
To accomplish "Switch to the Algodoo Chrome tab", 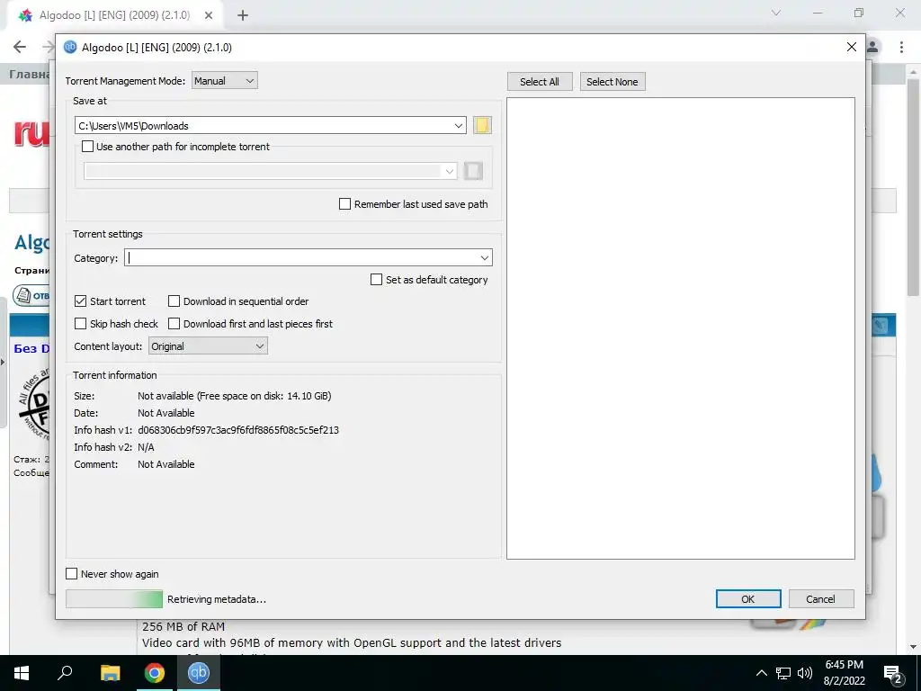I will (x=114, y=16).
